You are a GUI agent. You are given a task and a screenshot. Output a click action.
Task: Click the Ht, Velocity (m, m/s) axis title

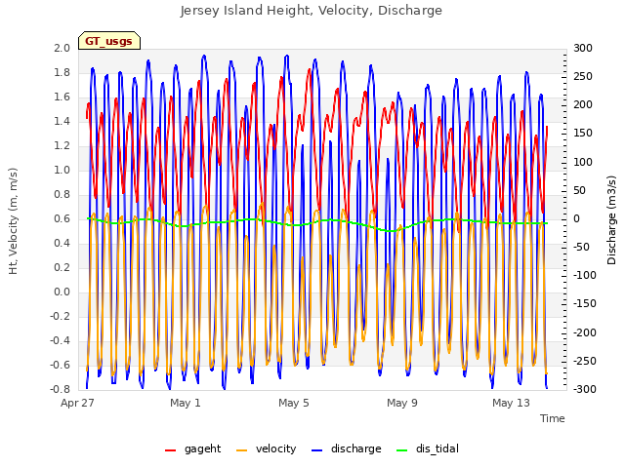click(13, 221)
